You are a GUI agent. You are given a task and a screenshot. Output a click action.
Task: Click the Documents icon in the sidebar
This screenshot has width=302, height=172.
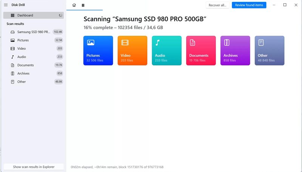click(12, 65)
